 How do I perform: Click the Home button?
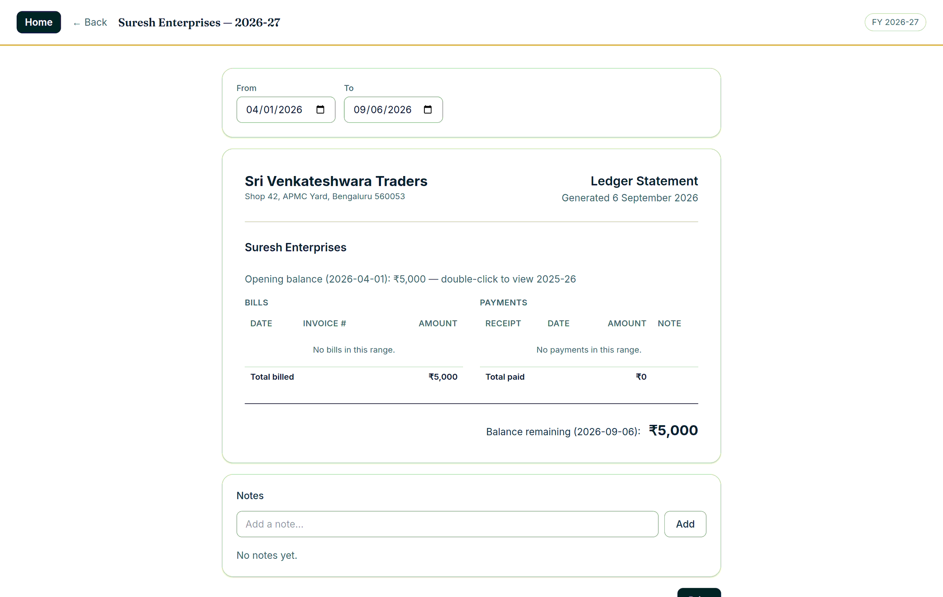click(39, 22)
